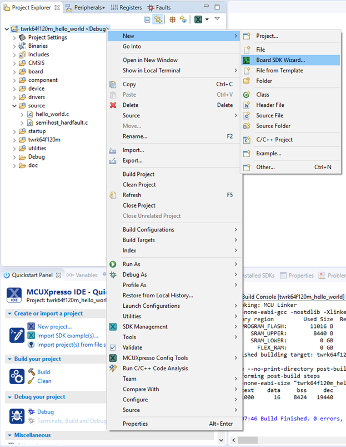This screenshot has width=346, height=447.
Task: Toggle the Validate checkbox
Action: click(x=113, y=347)
